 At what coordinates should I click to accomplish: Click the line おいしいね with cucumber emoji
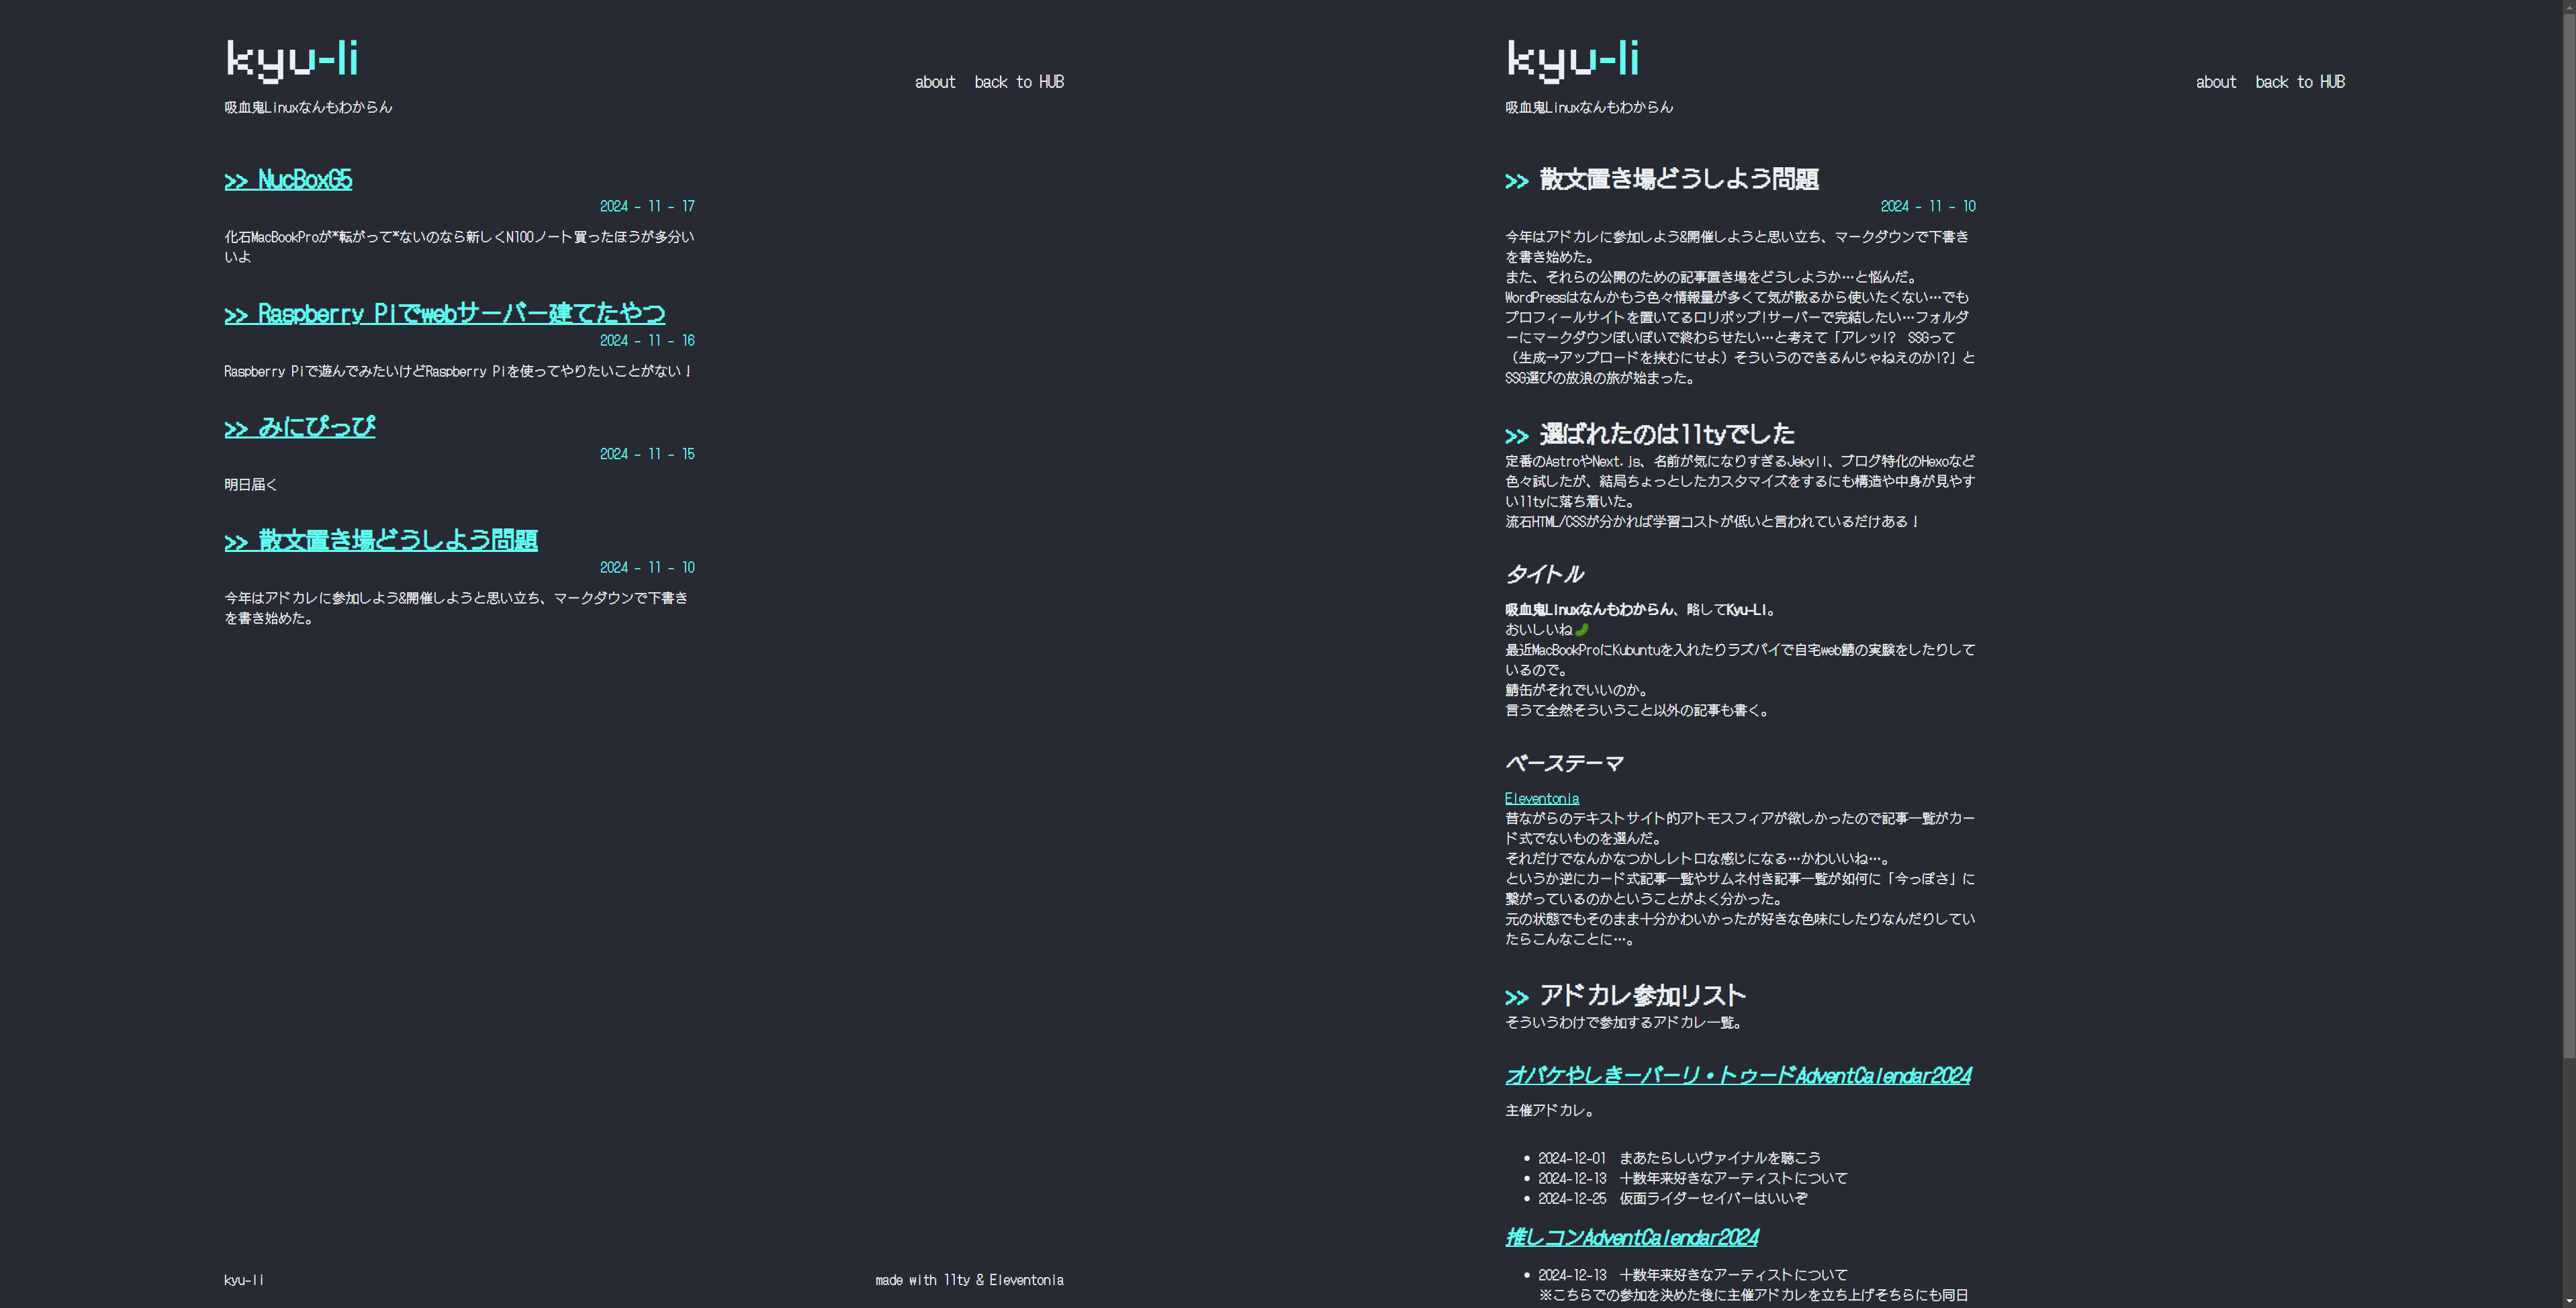pyautogui.click(x=1546, y=629)
